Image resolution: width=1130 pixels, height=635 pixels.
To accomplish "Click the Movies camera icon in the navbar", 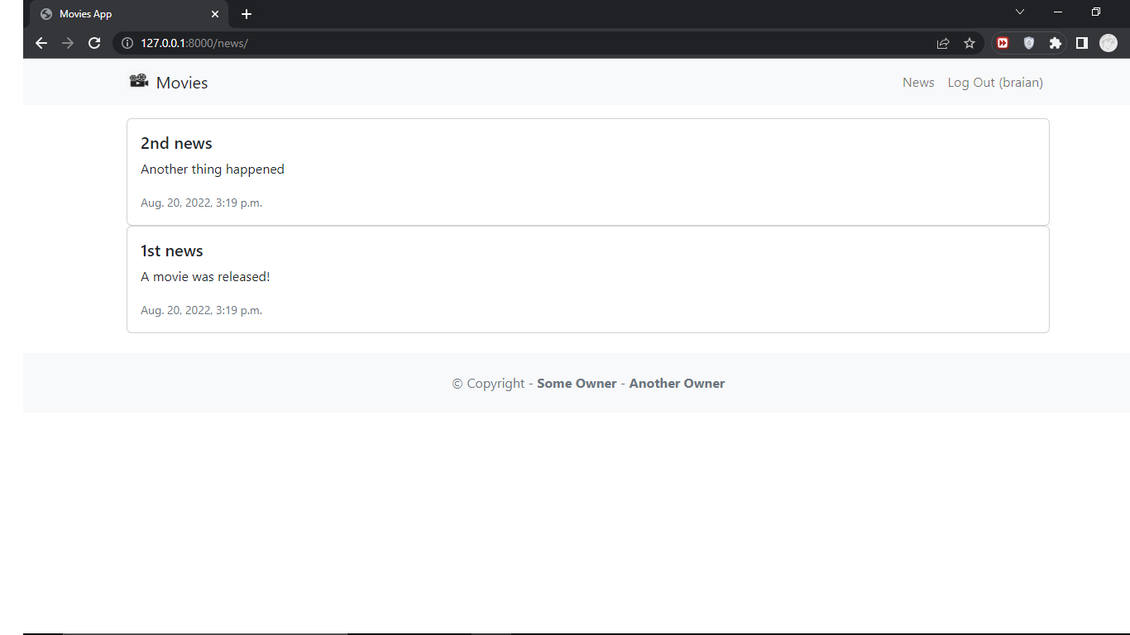I will [138, 80].
